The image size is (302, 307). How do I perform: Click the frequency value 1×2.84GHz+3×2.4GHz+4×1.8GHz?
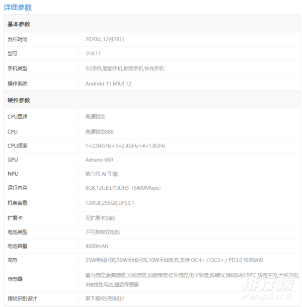coord(125,146)
